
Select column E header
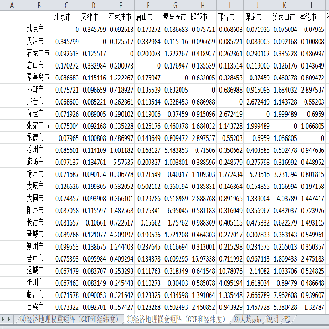121,5
